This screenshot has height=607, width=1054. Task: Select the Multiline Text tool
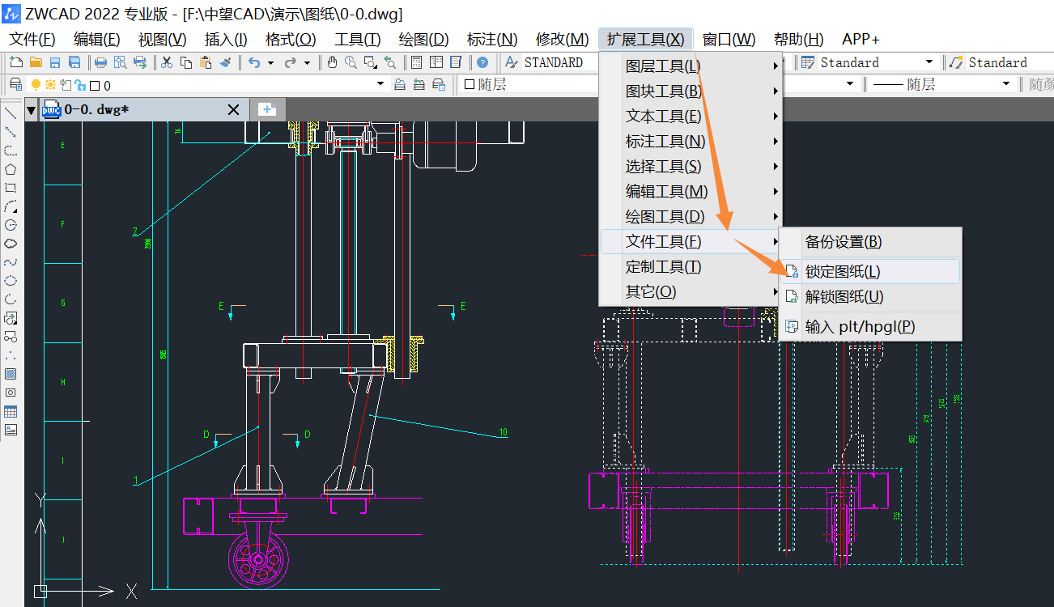(11, 430)
